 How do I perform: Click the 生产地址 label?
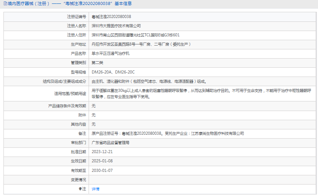[79, 44]
